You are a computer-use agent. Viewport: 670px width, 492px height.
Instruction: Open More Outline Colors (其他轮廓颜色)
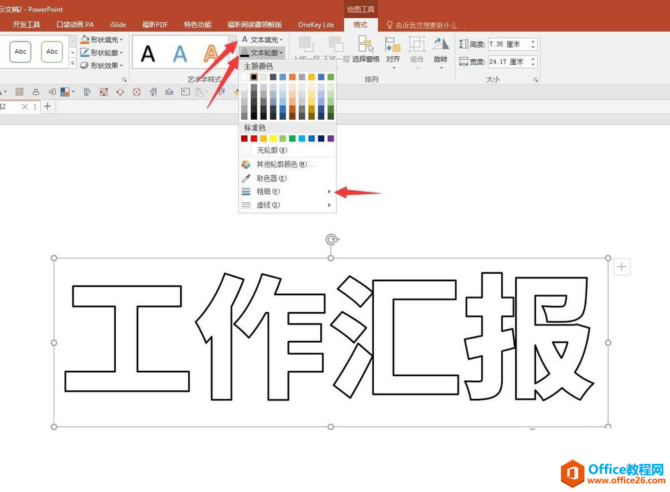coord(286,165)
